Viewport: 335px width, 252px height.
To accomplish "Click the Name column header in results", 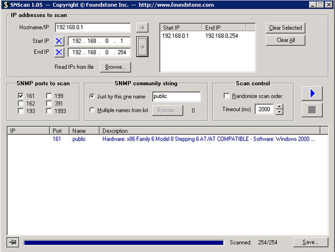I will click(84, 130).
